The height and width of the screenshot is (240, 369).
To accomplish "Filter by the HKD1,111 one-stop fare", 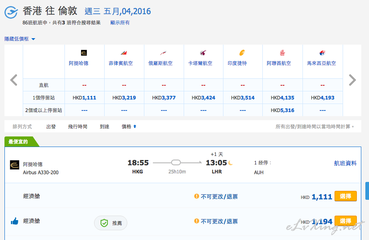I will pyautogui.click(x=84, y=97).
